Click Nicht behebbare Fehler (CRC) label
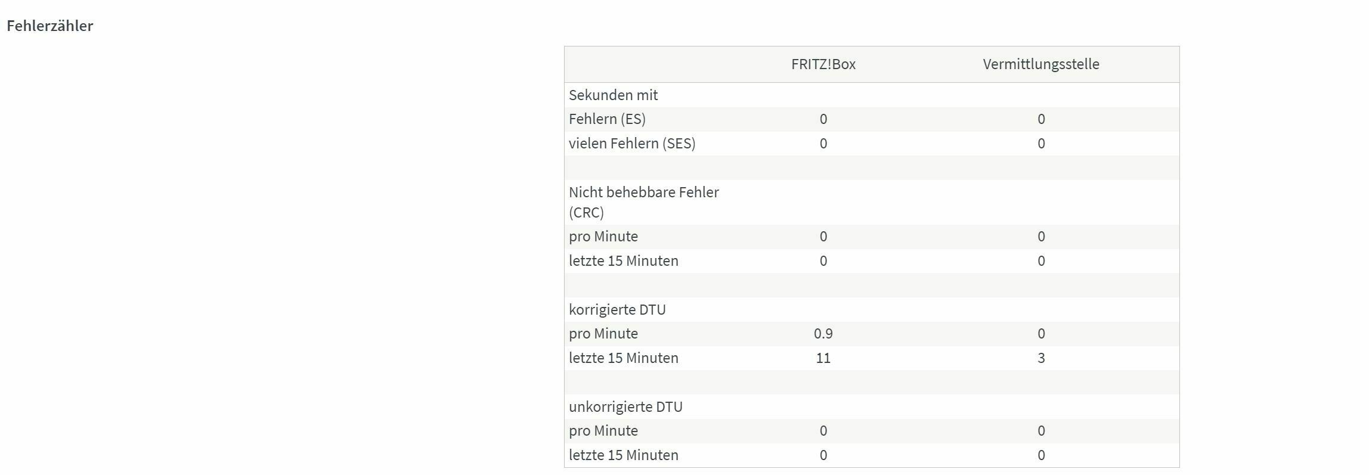Viewport: 1369px width, 475px height. click(644, 202)
